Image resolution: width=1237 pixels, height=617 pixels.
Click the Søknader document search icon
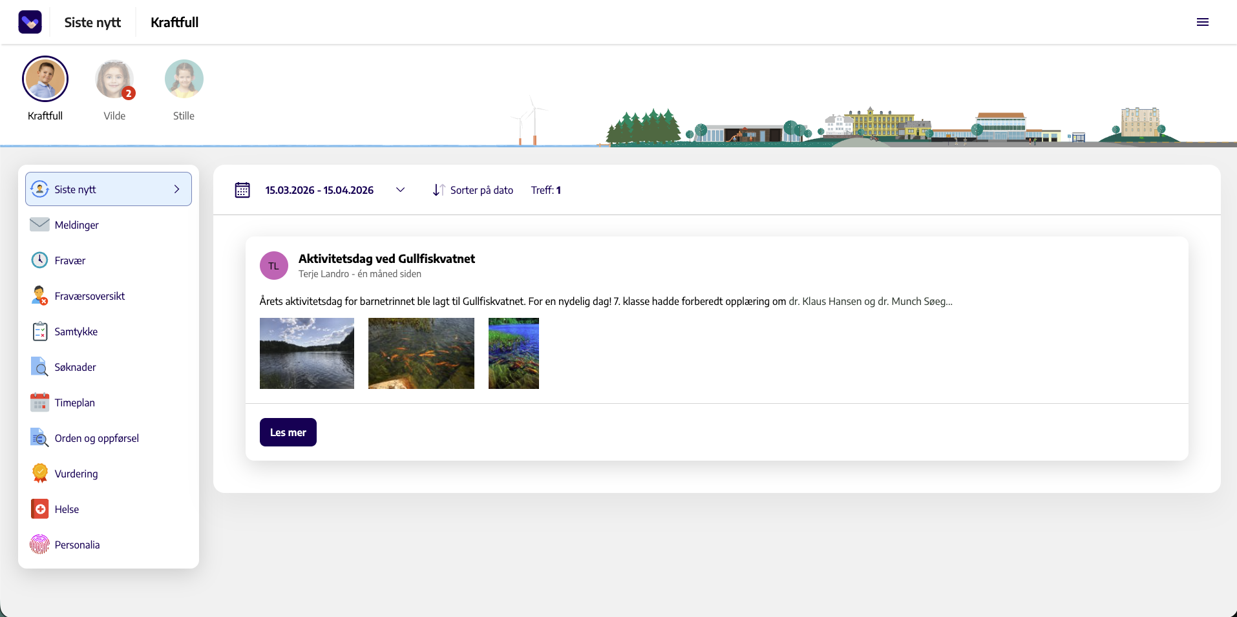point(39,366)
